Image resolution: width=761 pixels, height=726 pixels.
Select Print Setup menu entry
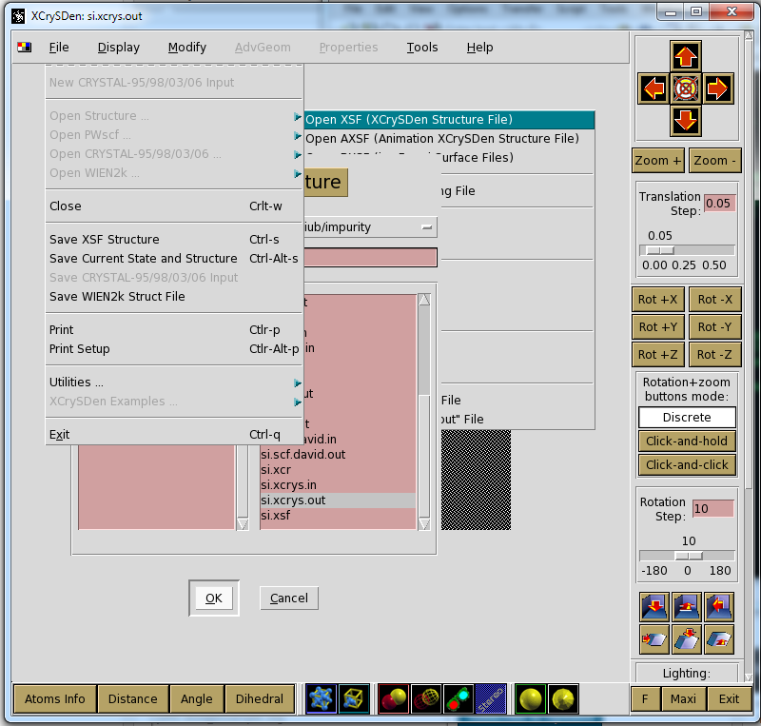click(174, 348)
